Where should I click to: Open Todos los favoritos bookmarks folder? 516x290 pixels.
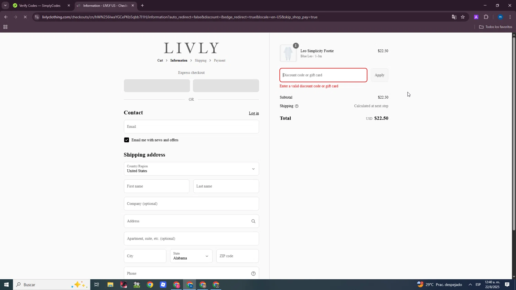(495, 27)
